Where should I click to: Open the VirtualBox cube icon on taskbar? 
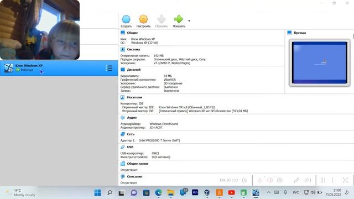click(x=207, y=193)
